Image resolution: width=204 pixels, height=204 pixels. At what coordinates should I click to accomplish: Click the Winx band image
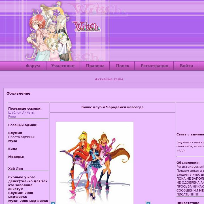[x=95, y=163]
